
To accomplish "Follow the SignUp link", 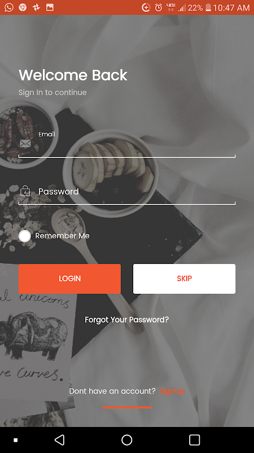I will [172, 391].
